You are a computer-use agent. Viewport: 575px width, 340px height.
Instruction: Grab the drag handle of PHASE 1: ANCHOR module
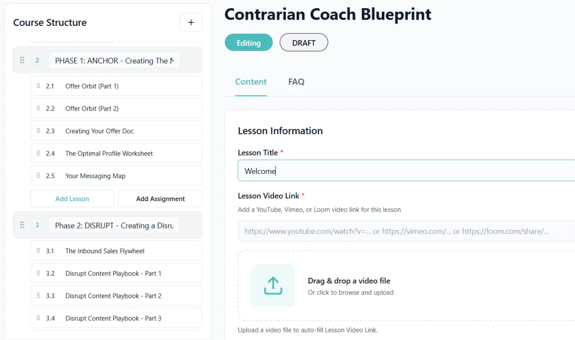(x=22, y=60)
